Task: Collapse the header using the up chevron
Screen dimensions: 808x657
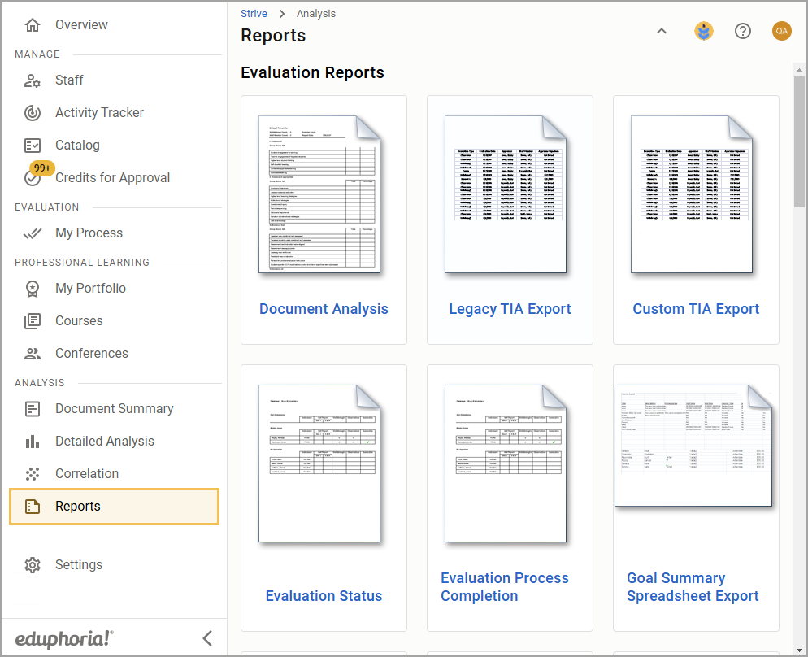Action: point(661,31)
